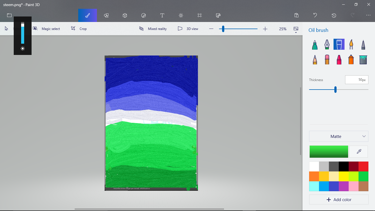Click the Paste icon

[296, 15]
